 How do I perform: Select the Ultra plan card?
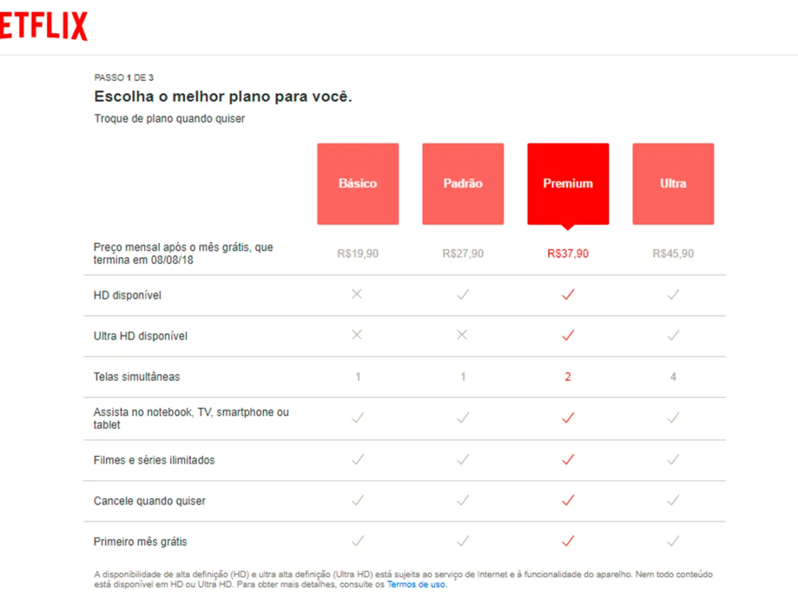click(673, 183)
